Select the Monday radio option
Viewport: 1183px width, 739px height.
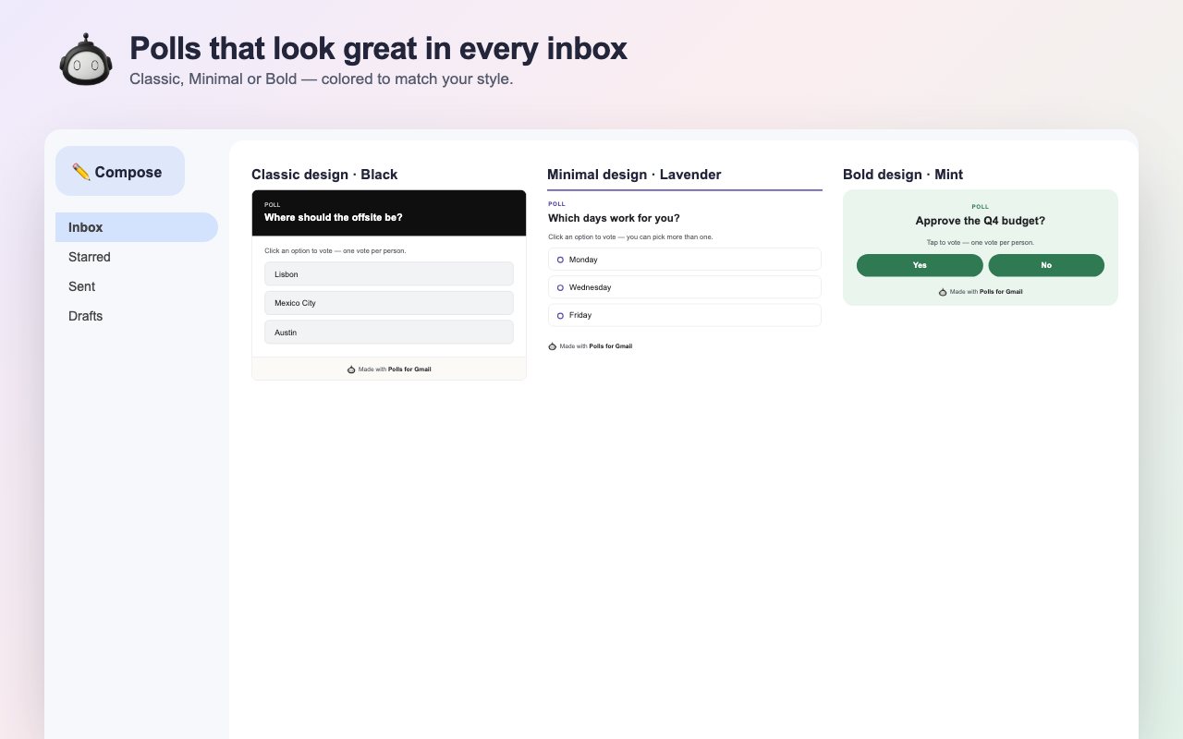pos(685,260)
